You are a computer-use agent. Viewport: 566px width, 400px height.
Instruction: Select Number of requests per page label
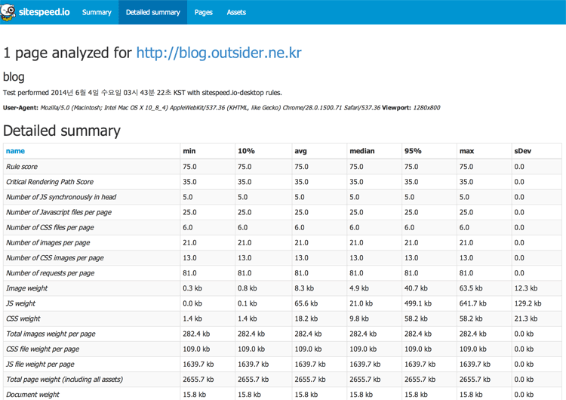point(50,272)
